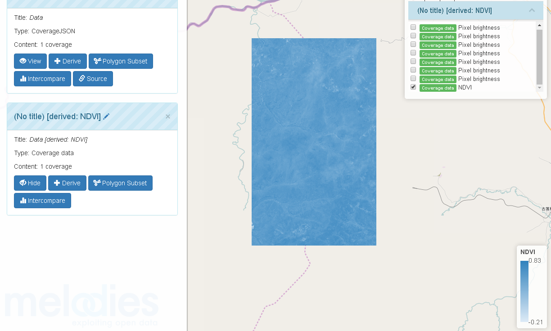Open the Source of the CoverageJSON data
This screenshot has height=331, width=551.
point(93,79)
